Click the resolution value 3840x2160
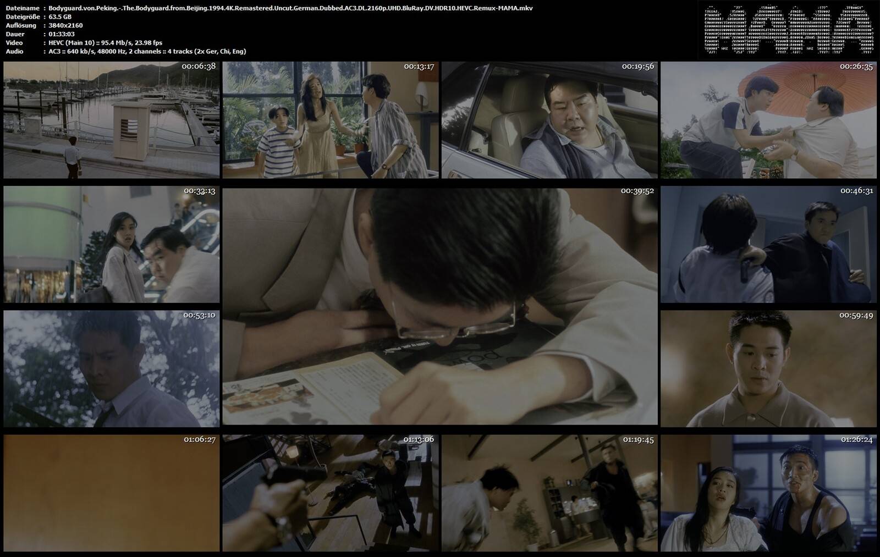This screenshot has width=880, height=557. (x=65, y=25)
